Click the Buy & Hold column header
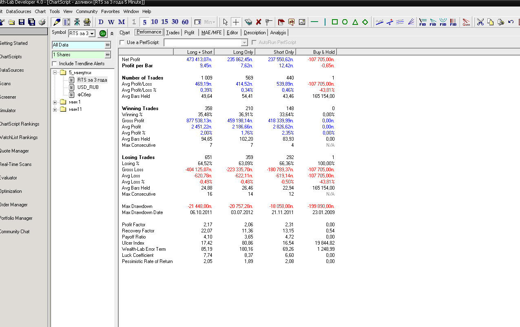 pos(316,52)
